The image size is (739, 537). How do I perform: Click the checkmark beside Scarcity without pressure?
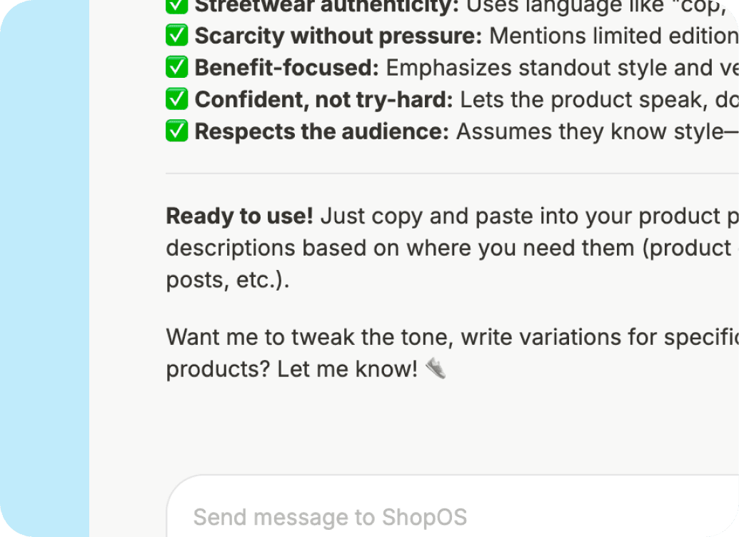[176, 35]
